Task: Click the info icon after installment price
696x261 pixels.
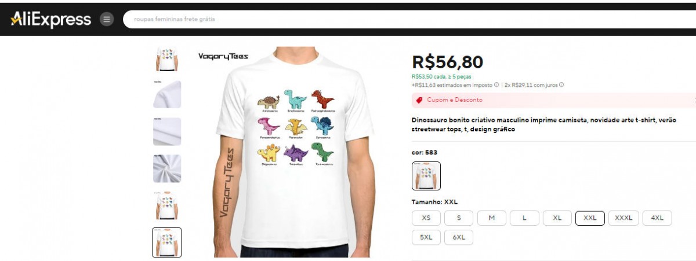Action: pos(561,85)
